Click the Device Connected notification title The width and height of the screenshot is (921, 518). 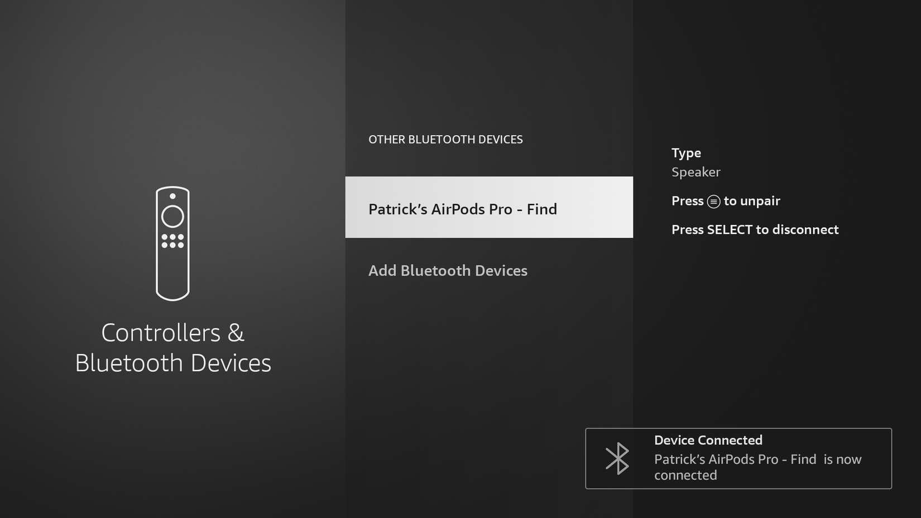(x=708, y=440)
